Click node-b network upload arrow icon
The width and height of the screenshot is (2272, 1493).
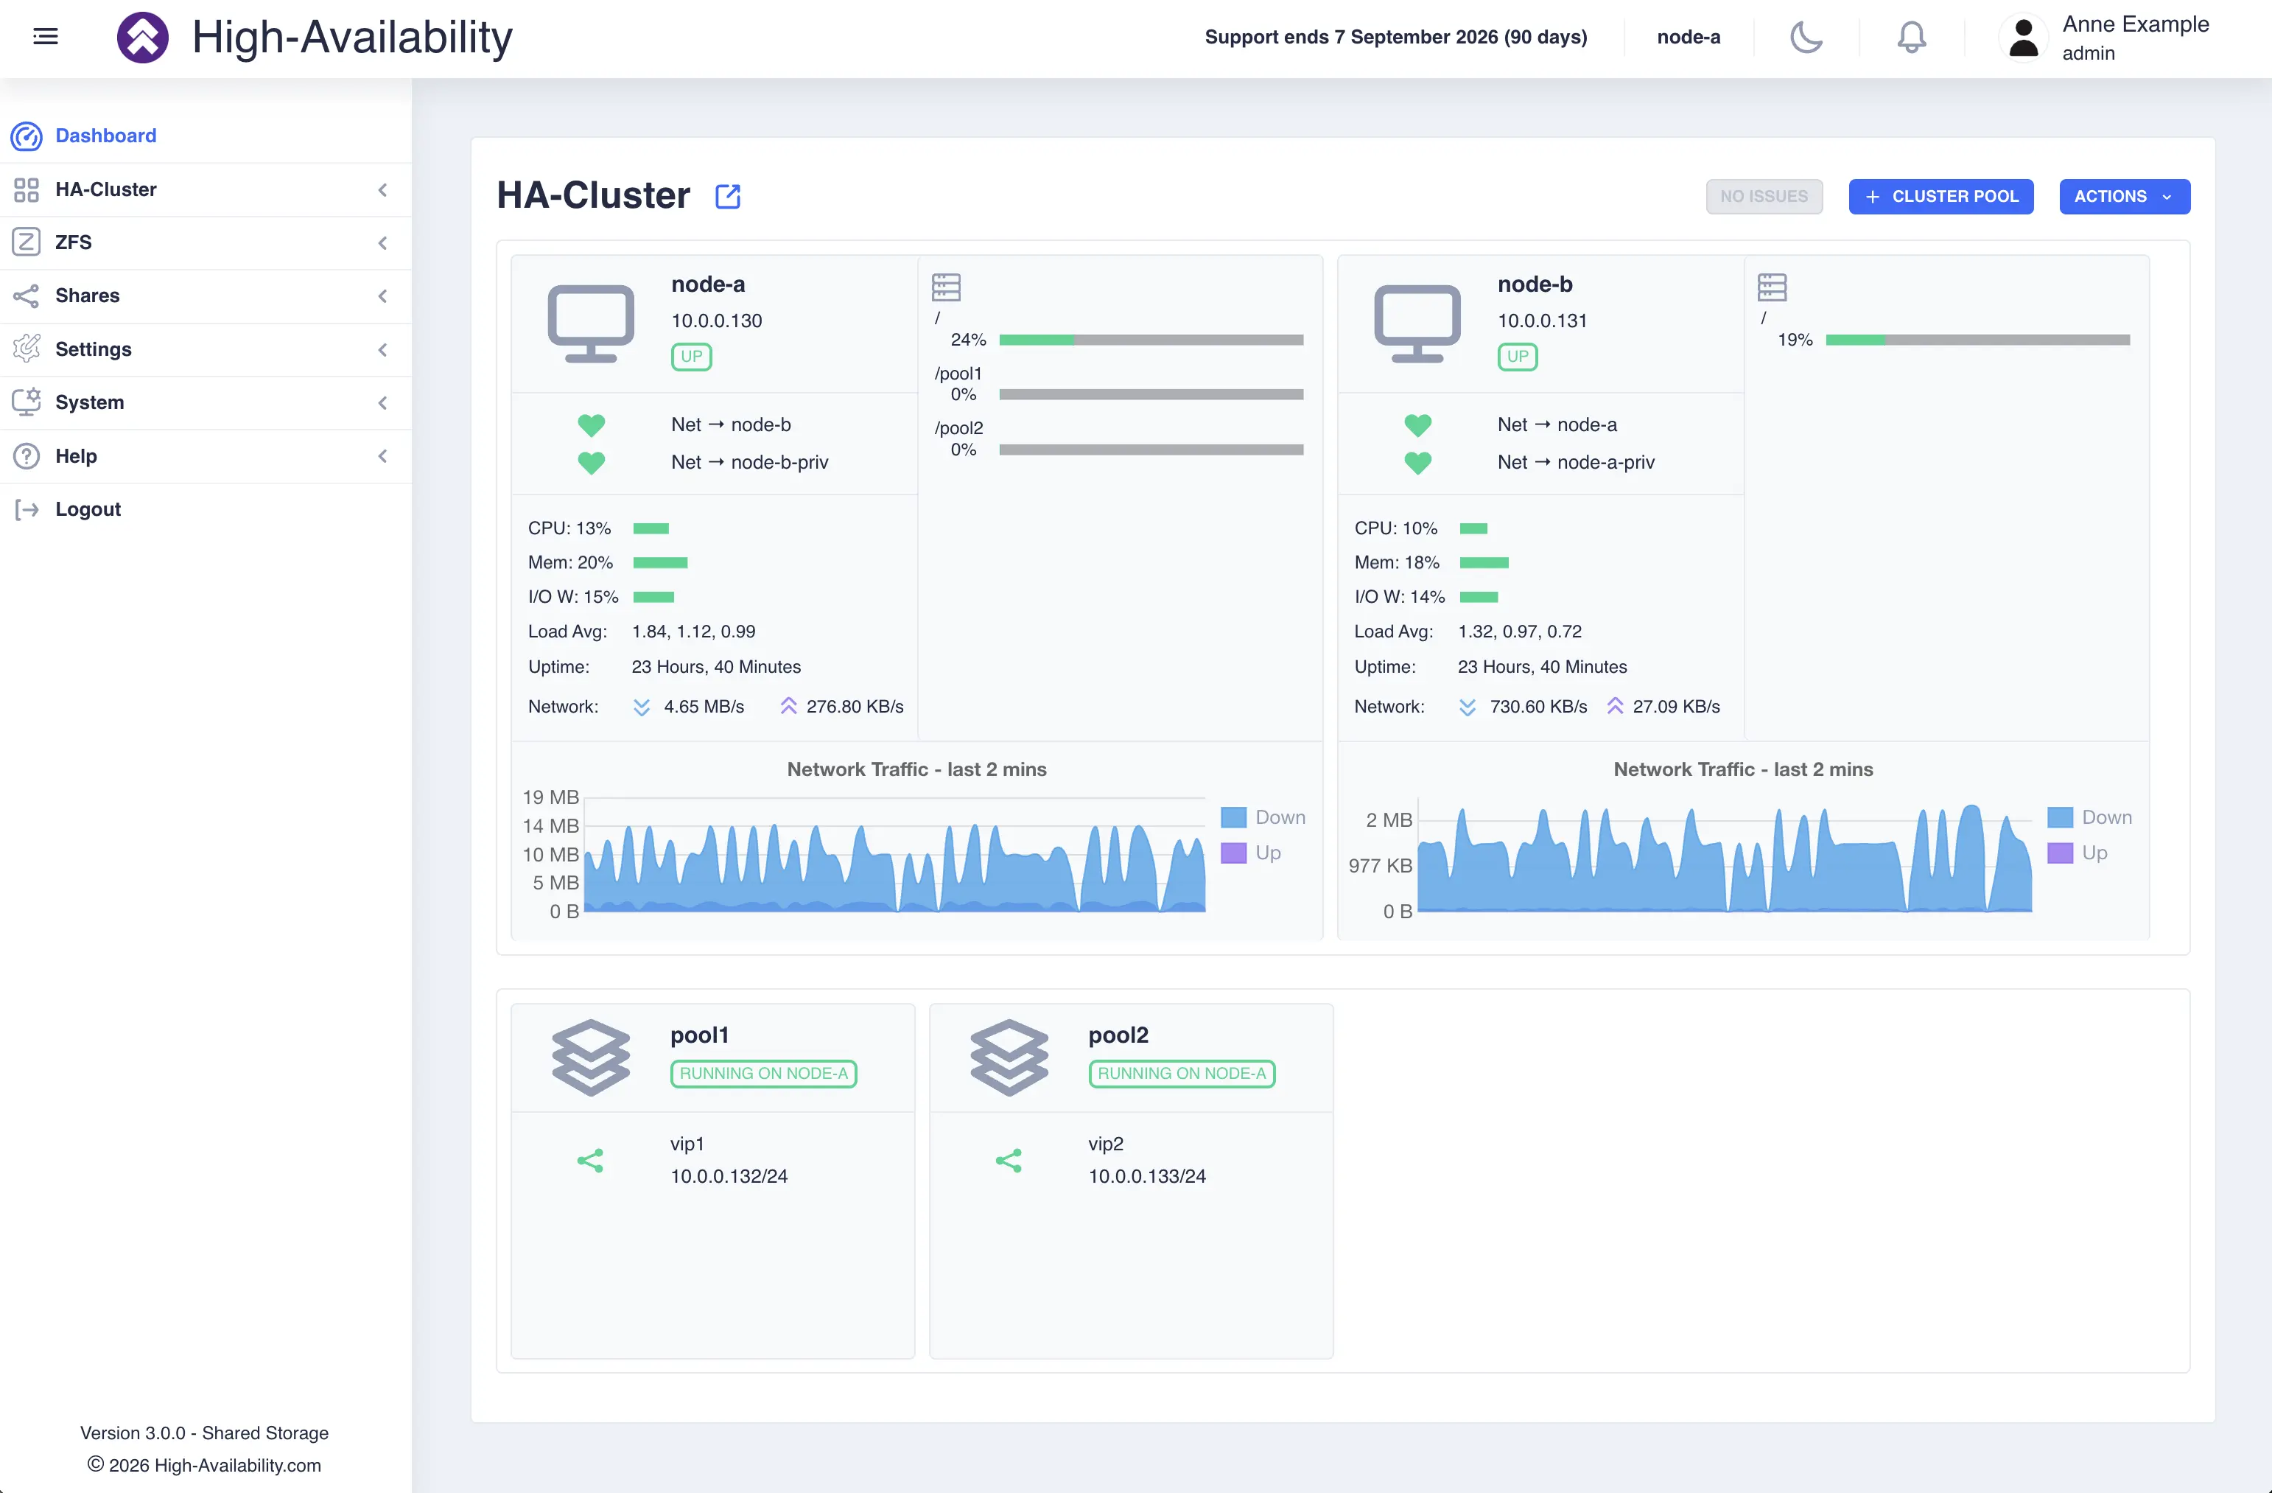tap(1615, 707)
